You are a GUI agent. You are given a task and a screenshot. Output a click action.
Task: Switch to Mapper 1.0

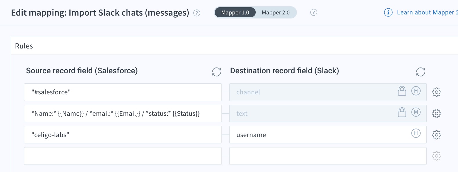click(x=235, y=12)
